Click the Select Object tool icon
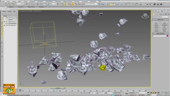Image resolution: width=170 pixels, height=96 pixels. 24,4
